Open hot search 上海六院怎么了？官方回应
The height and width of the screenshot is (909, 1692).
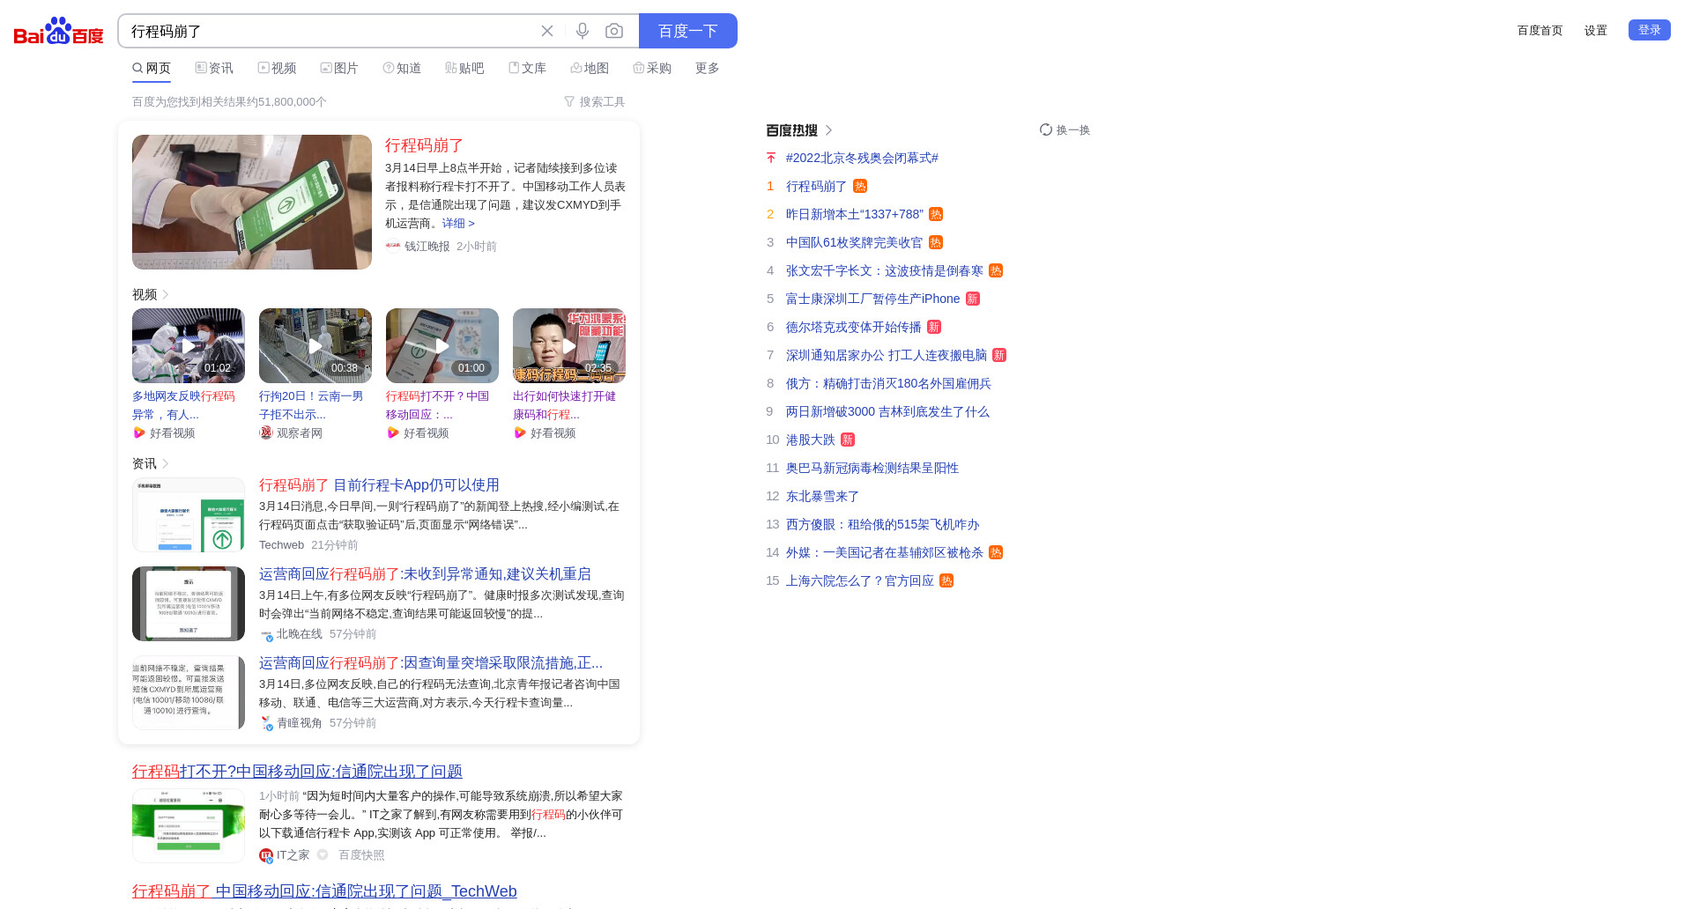click(x=860, y=580)
